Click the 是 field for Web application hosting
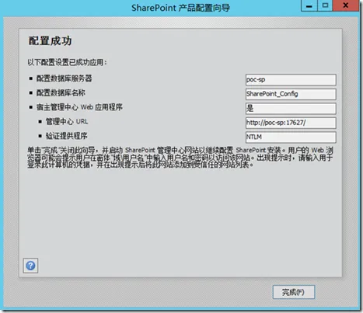363x313 pixels. pyautogui.click(x=291, y=108)
